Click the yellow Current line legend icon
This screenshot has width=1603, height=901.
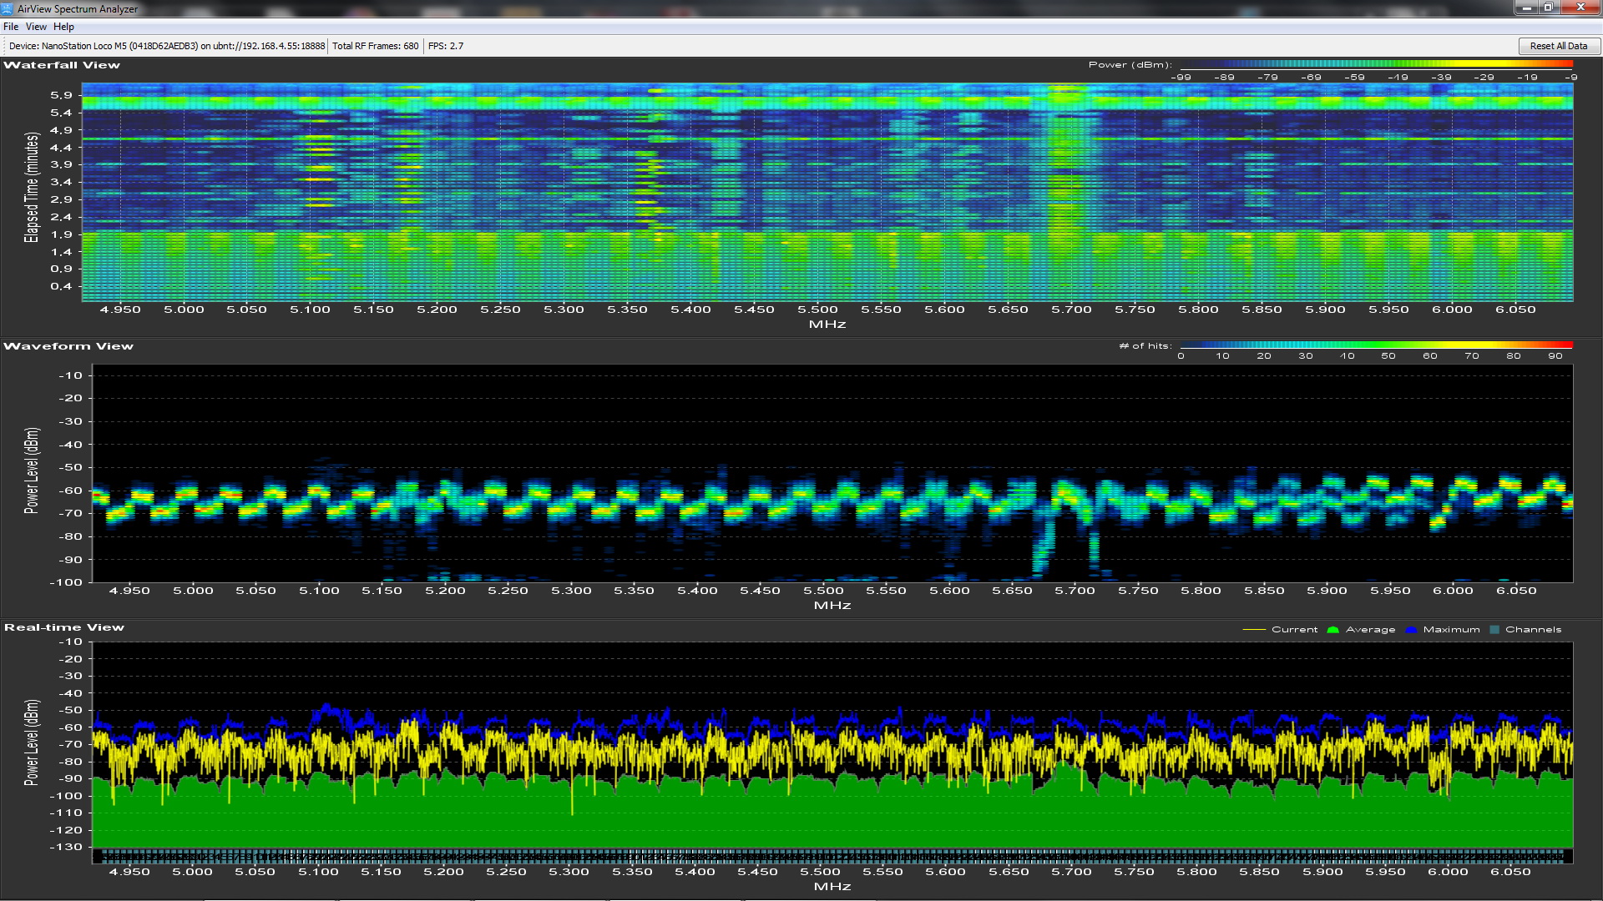point(1254,630)
